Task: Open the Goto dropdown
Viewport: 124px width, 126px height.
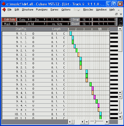Action: tap(24, 20)
